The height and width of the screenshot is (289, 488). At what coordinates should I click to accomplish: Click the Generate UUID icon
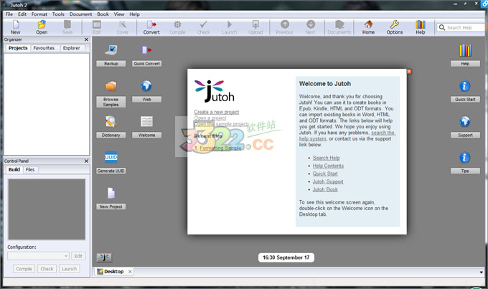click(x=111, y=157)
